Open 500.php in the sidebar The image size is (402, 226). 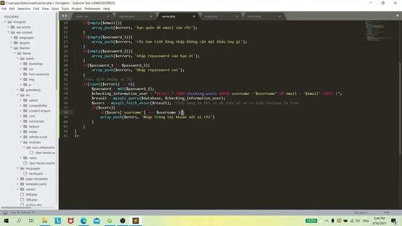(x=31, y=200)
